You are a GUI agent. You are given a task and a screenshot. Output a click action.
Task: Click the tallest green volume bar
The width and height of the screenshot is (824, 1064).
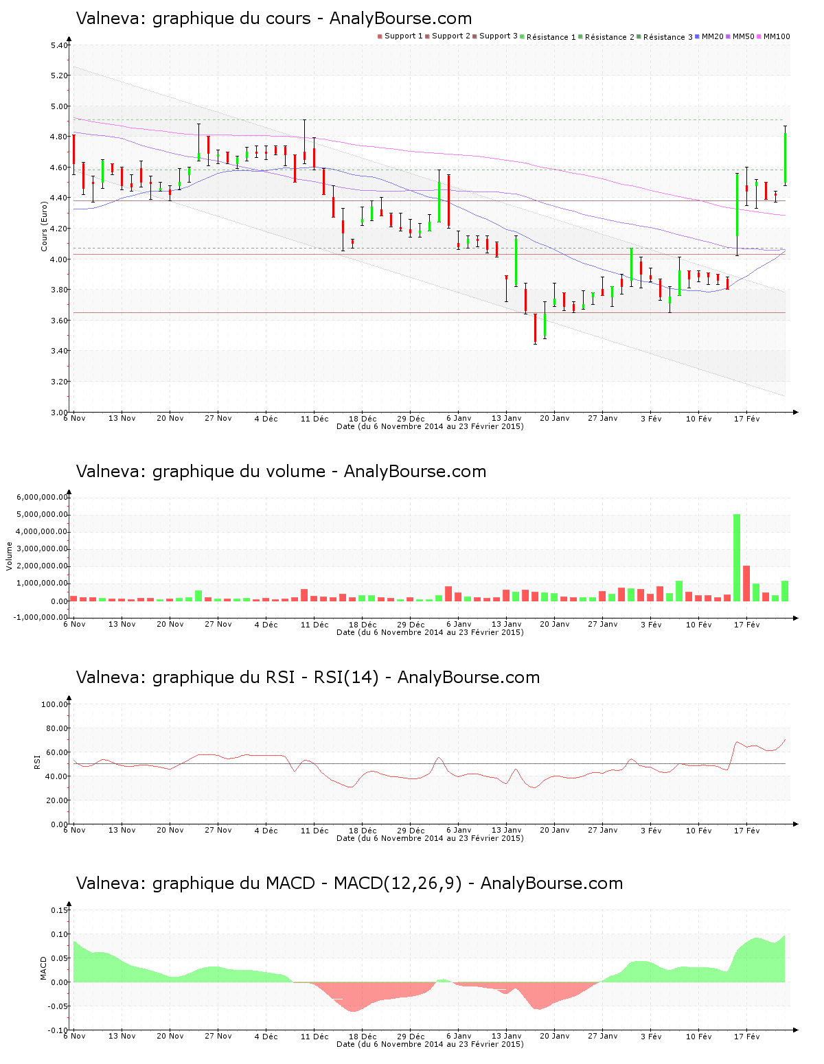point(737,557)
